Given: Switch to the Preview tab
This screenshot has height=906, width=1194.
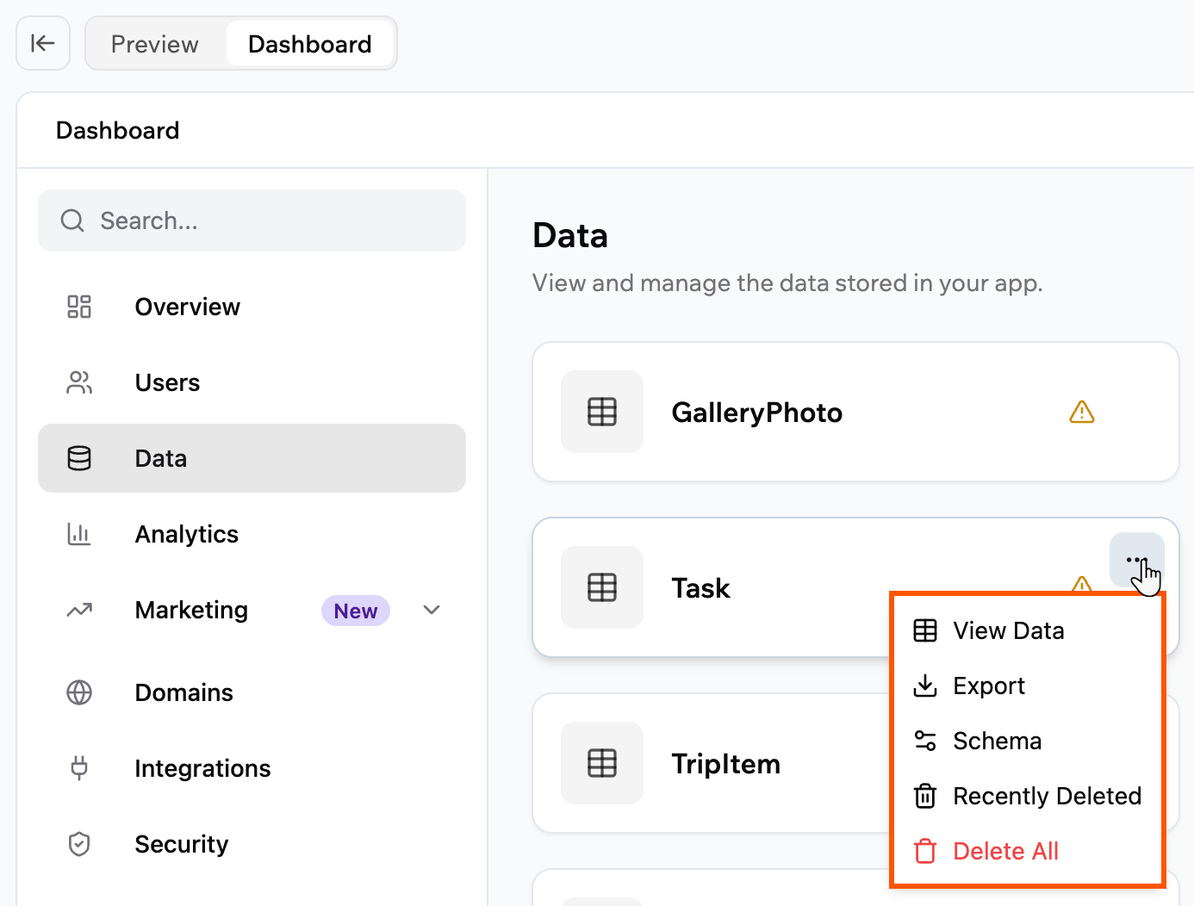Looking at the screenshot, I should pos(155,44).
